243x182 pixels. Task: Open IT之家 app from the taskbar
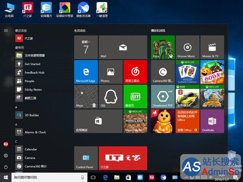(x=151, y=178)
